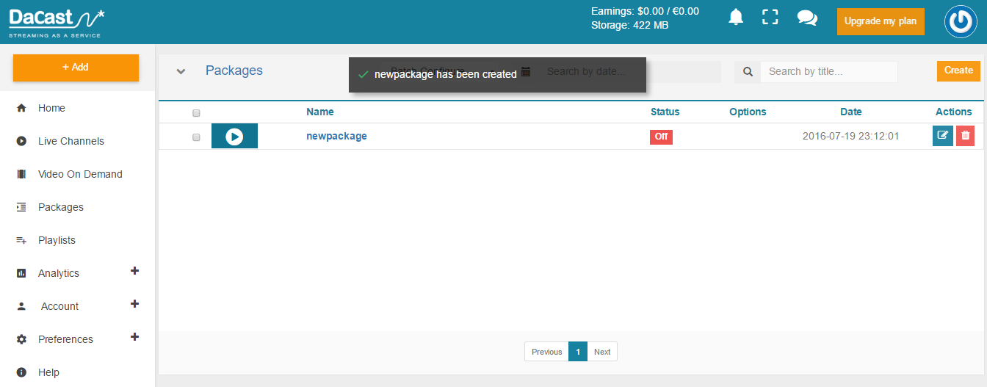Click the calendar icon beside date search
This screenshot has width=987, height=387.
[x=526, y=71]
